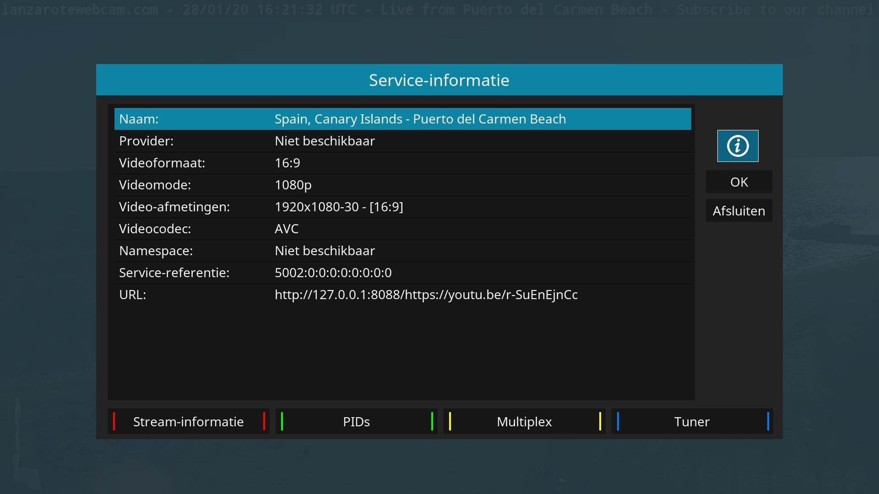Viewport: 879px width, 494px height.
Task: Select the Videocodec AVC row
Action: click(402, 229)
